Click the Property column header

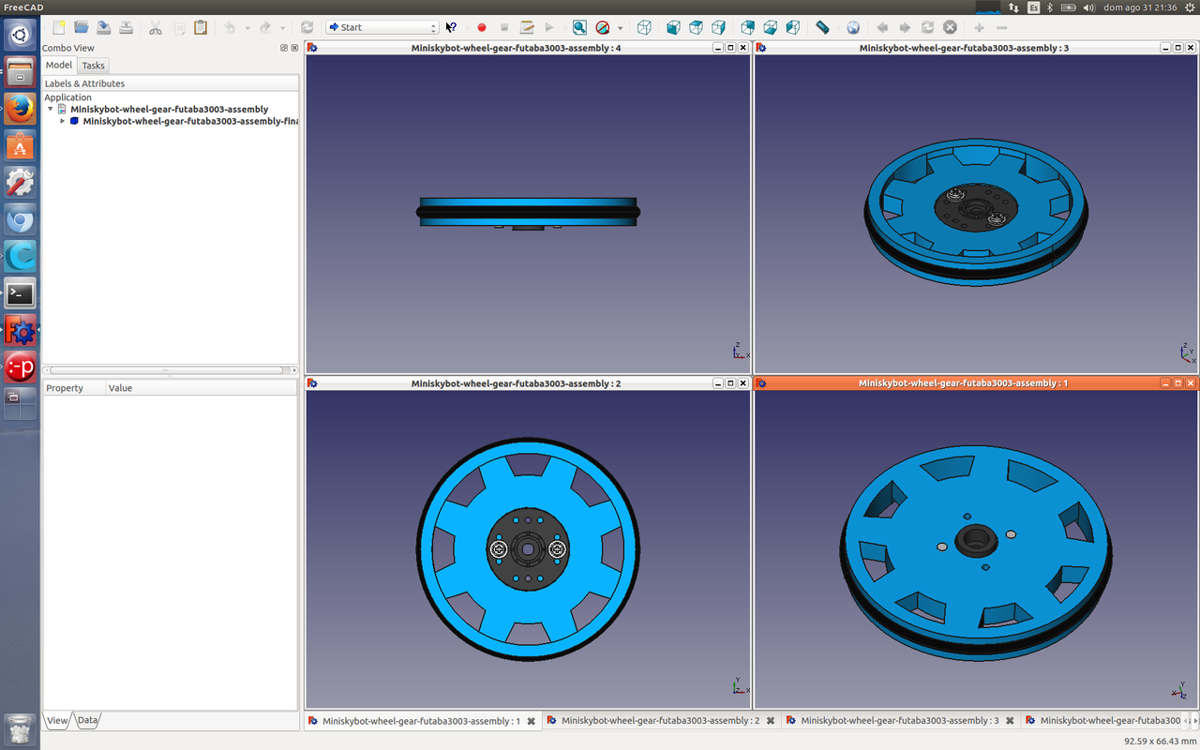pyautogui.click(x=65, y=388)
